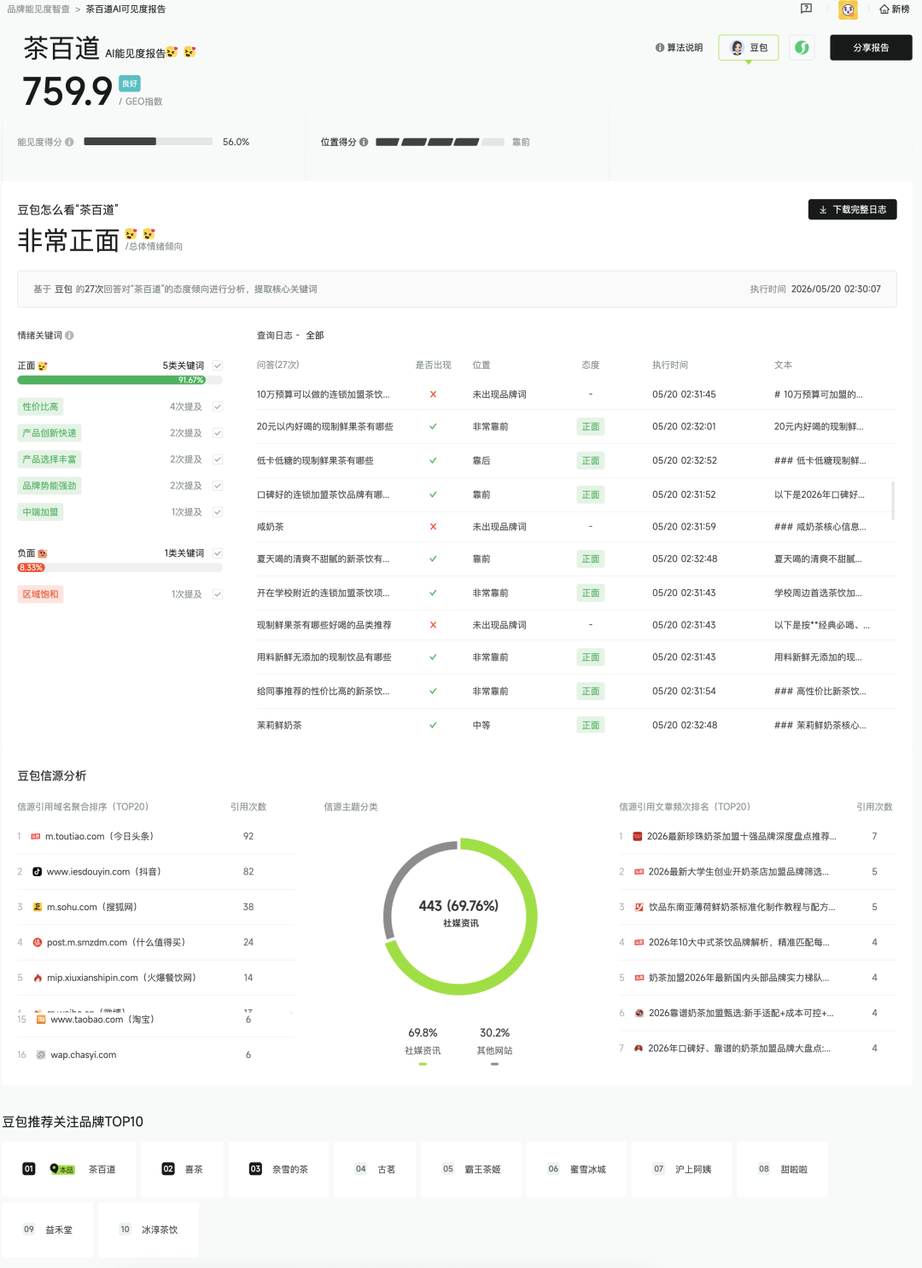
Task: Open the 霸王茶姬 brand card
Action: (471, 1169)
